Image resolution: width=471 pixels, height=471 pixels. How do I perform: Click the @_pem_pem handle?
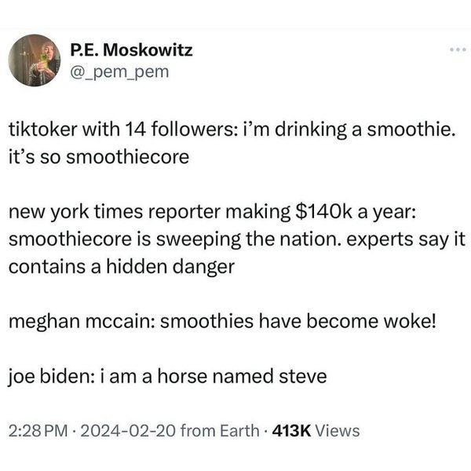[x=119, y=73]
